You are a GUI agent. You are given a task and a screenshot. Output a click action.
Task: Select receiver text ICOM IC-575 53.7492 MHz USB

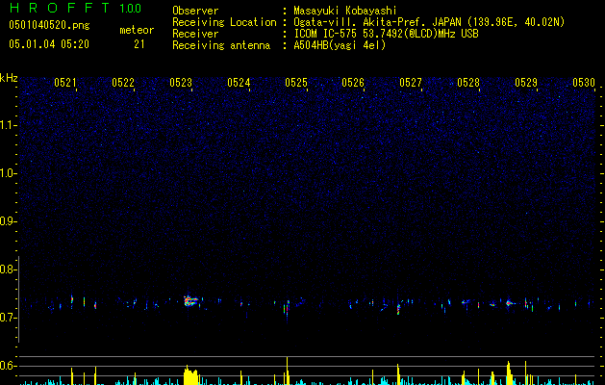coord(387,34)
